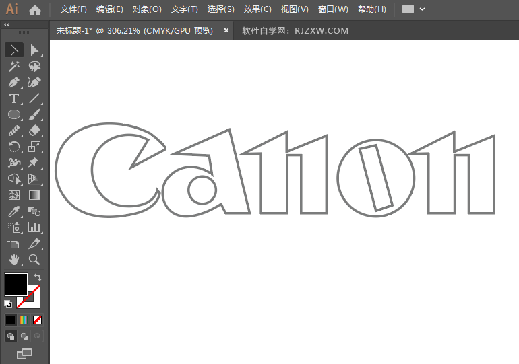Screen dimensions: 519x364
Task: Open the 效果(C) menu
Action: point(257,9)
